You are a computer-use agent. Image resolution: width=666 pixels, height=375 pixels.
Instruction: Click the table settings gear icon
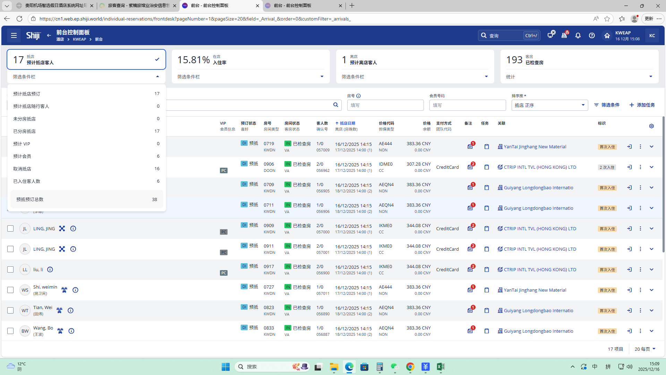click(651, 126)
